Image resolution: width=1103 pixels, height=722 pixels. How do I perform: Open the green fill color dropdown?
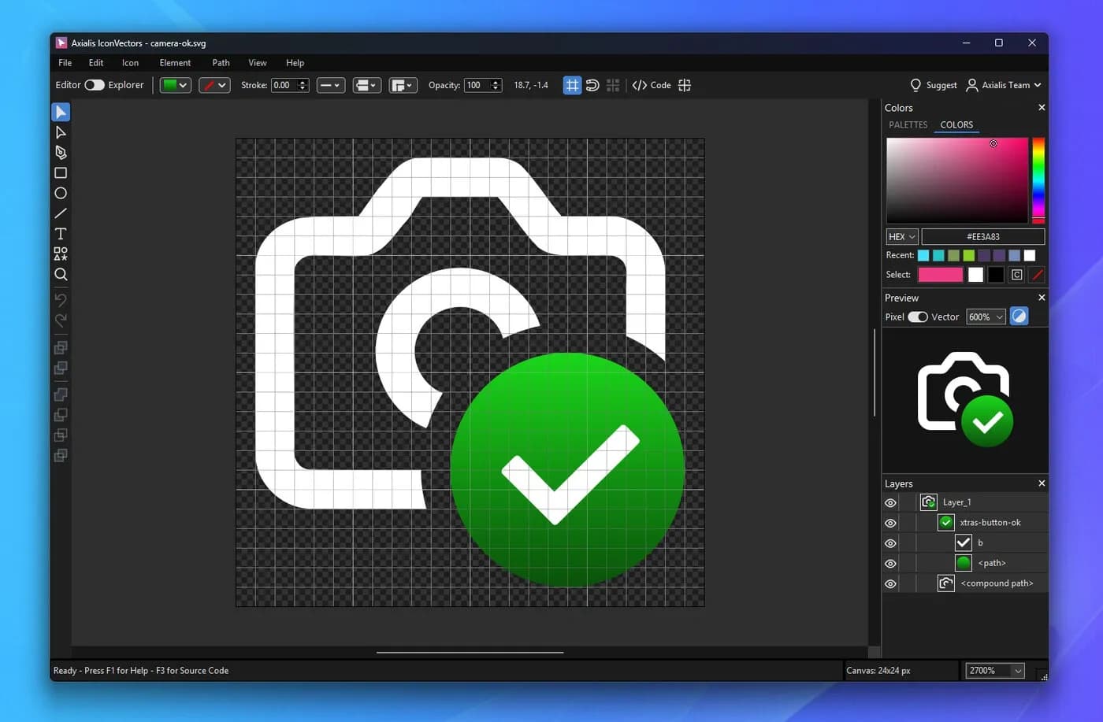pos(176,85)
